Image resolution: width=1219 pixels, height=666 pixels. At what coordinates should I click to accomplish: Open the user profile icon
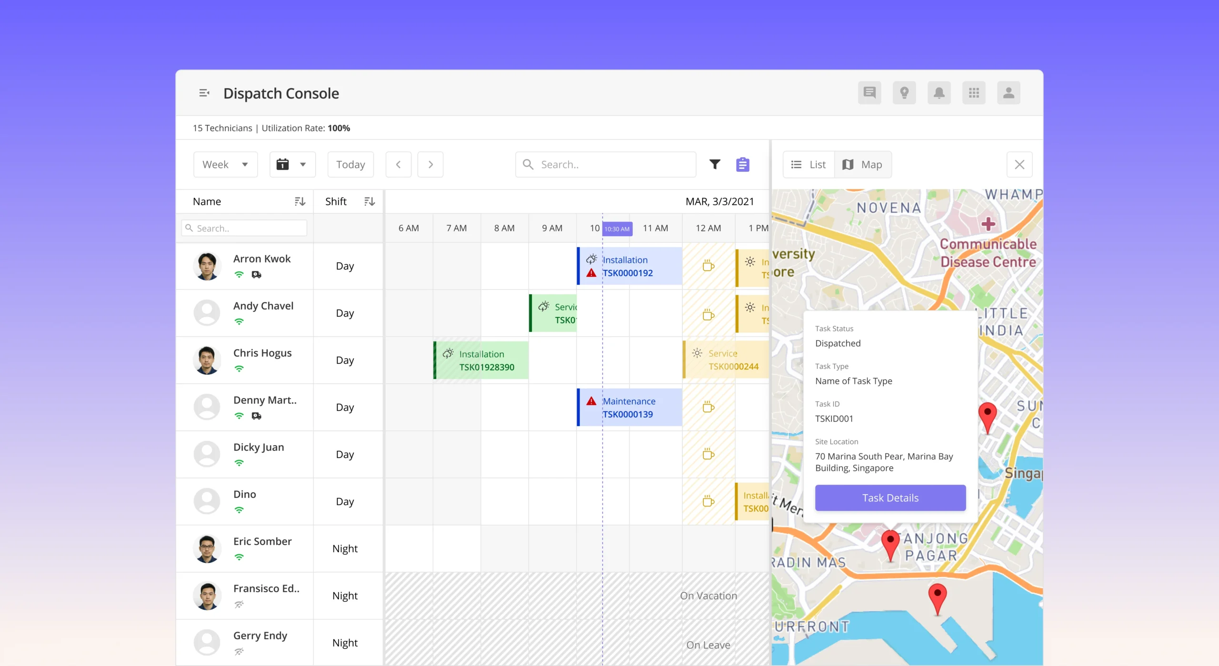click(x=1009, y=93)
